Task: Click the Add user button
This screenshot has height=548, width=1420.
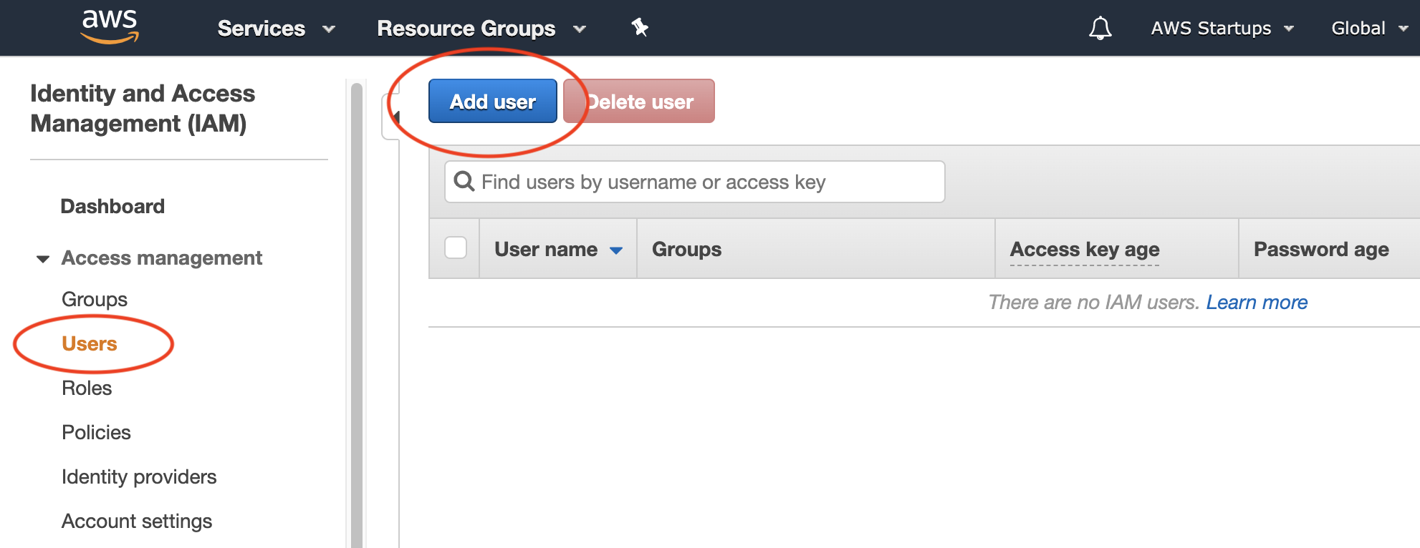Action: click(x=492, y=102)
